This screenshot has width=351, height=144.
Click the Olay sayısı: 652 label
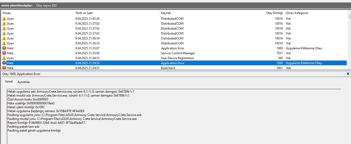[x=47, y=5]
